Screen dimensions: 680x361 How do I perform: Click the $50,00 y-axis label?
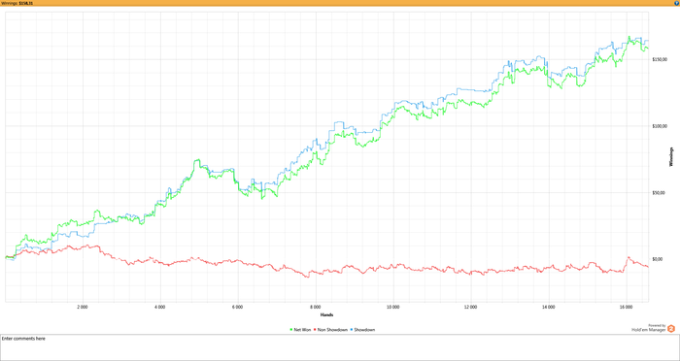[658, 193]
